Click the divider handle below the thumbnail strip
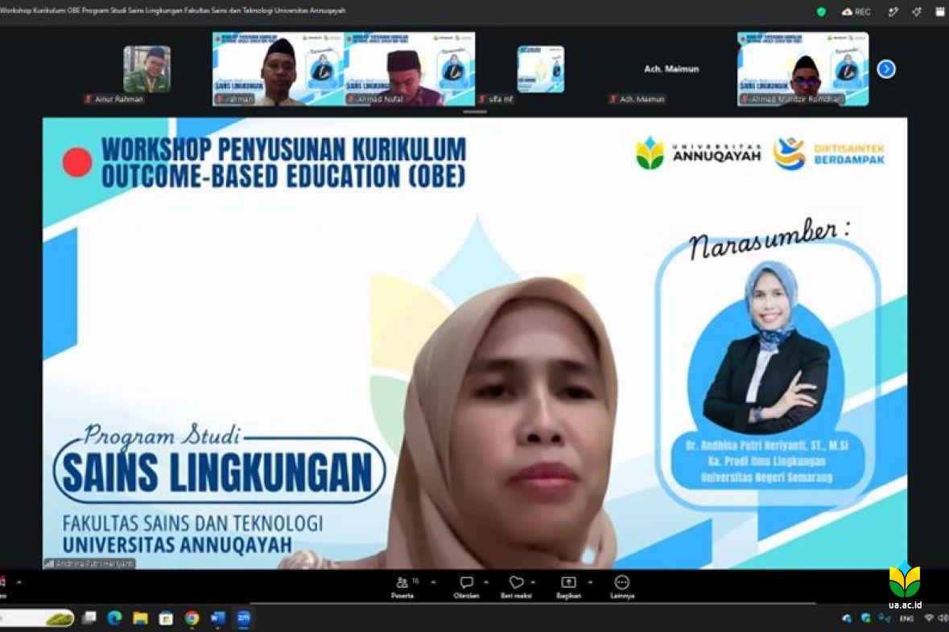This screenshot has height=632, width=949. [475, 112]
